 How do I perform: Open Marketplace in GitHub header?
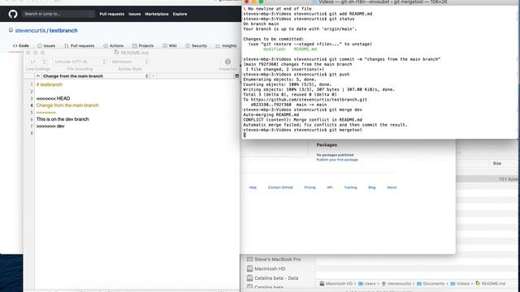(157, 14)
